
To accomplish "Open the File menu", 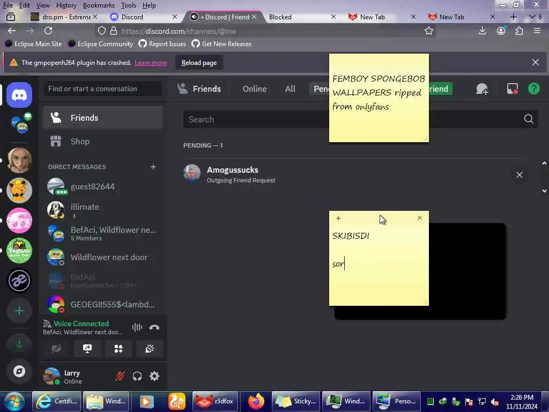I will point(8,5).
